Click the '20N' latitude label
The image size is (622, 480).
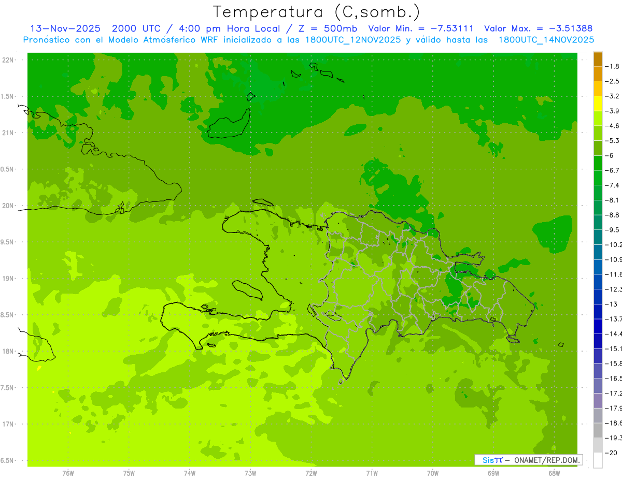8,206
